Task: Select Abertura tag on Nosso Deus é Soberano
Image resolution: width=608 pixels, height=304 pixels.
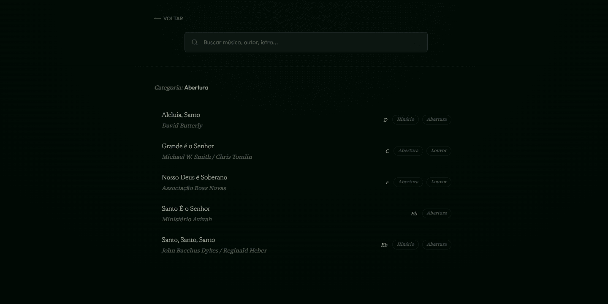Action: (x=408, y=182)
